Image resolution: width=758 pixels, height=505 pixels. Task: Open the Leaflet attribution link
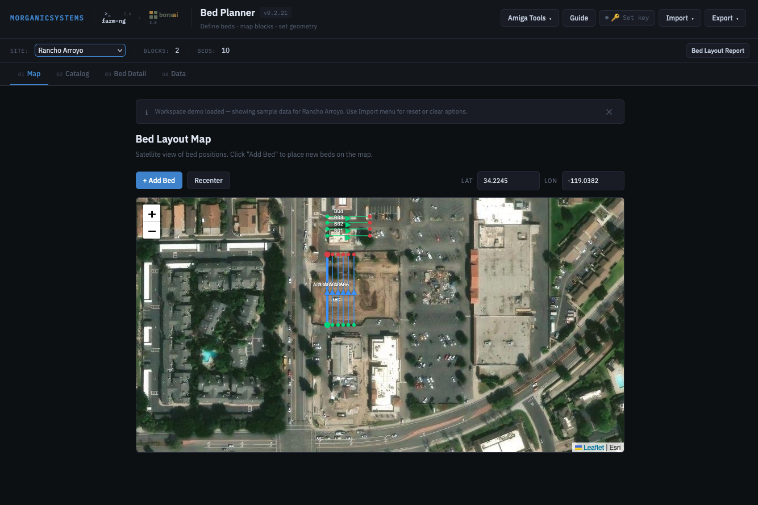pyautogui.click(x=593, y=448)
